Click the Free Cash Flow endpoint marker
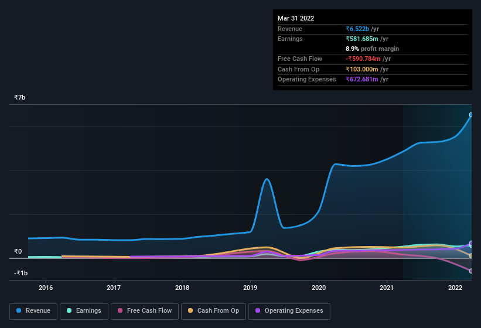The width and height of the screenshot is (481, 328). point(471,271)
